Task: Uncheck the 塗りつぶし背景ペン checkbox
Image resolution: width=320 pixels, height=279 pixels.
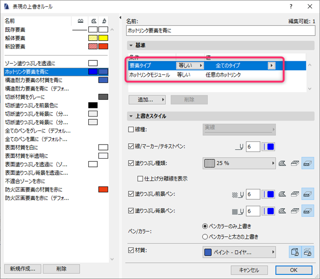Action: (x=131, y=210)
